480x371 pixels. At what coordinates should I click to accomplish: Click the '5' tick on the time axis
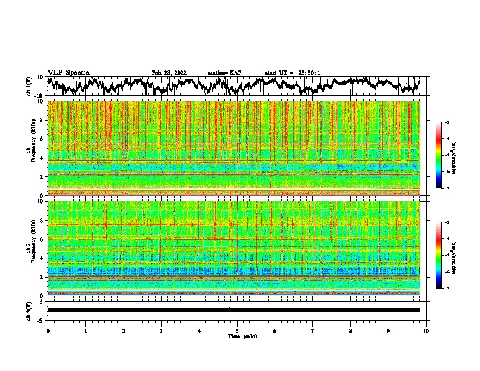237,331
